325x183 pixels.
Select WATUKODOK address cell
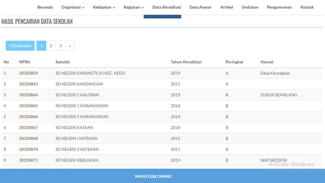point(274,160)
